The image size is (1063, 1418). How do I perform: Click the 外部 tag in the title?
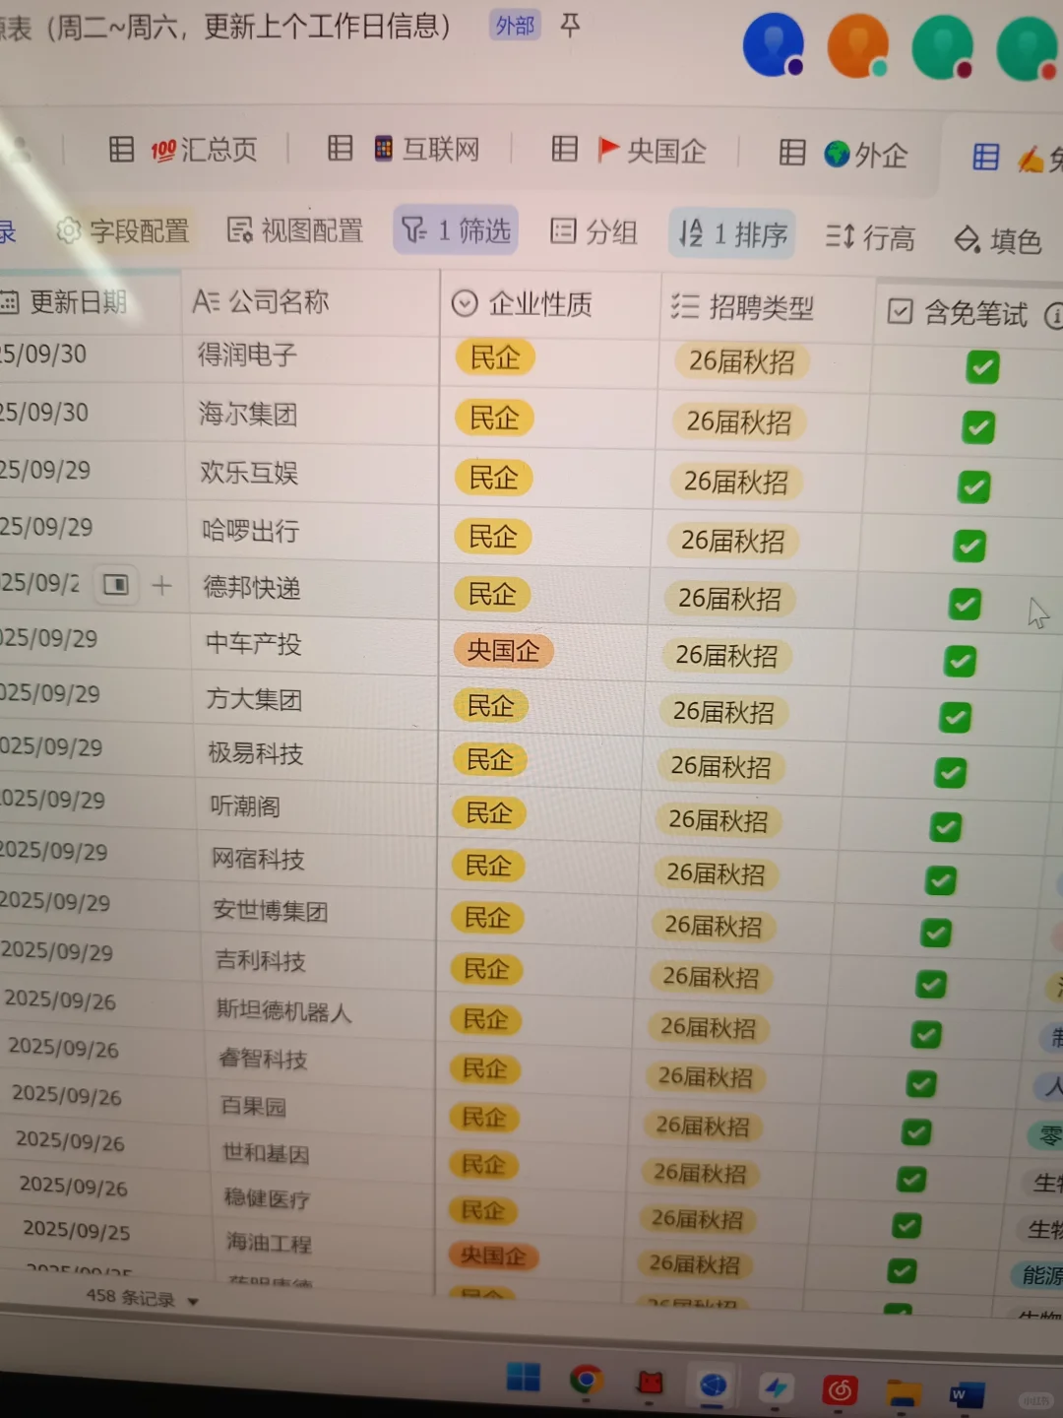515,25
